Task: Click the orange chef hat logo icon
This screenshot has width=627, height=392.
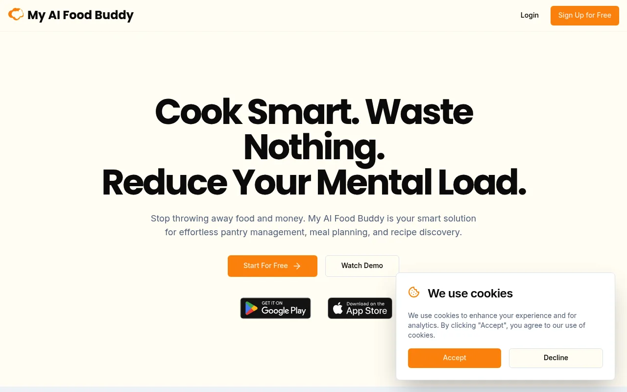Action: (x=16, y=15)
